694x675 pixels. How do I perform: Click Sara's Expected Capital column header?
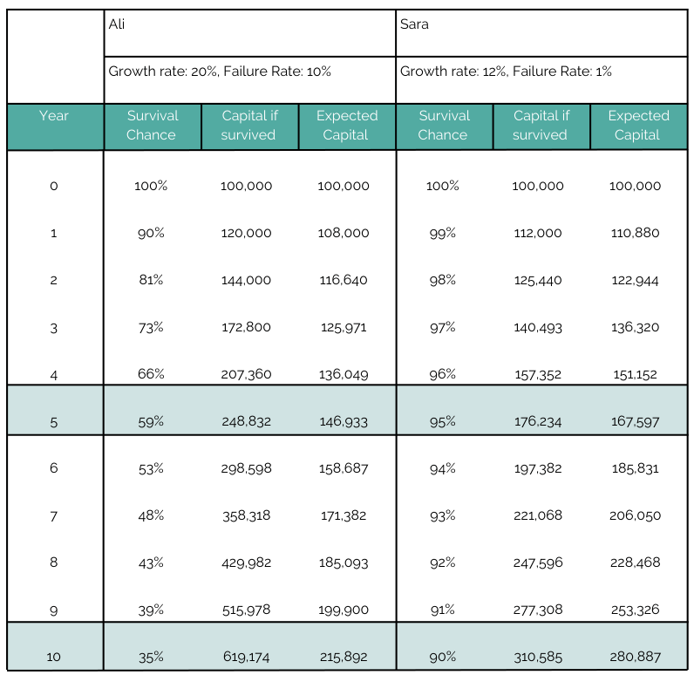tap(638, 126)
